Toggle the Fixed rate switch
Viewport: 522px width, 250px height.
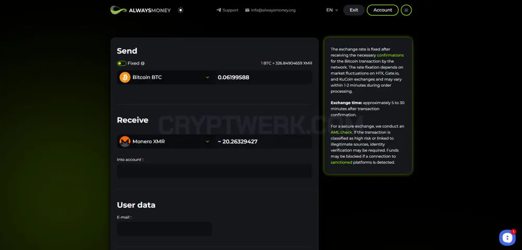(x=122, y=63)
